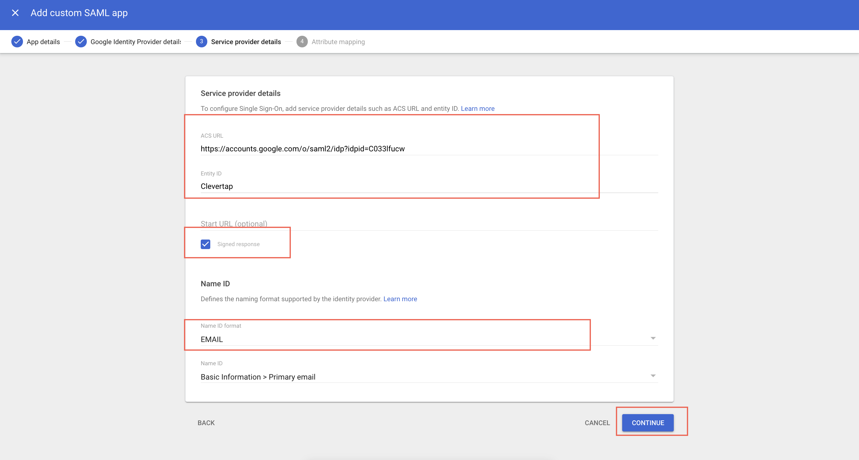This screenshot has width=859, height=460.
Task: Focus the Entity ID field with Clevertap
Action: coord(429,186)
